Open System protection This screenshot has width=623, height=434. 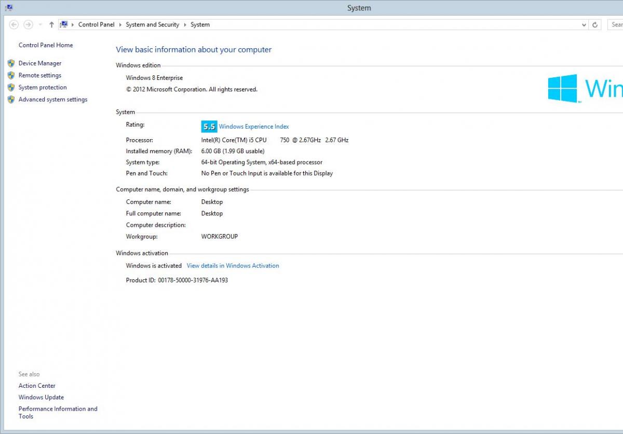[x=43, y=87]
